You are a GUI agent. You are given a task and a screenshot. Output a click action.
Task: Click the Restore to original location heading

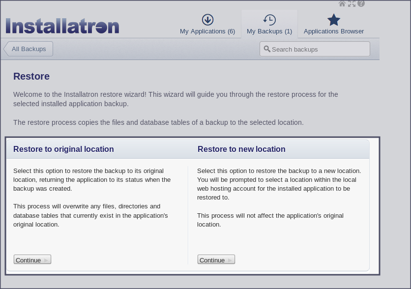pos(63,149)
